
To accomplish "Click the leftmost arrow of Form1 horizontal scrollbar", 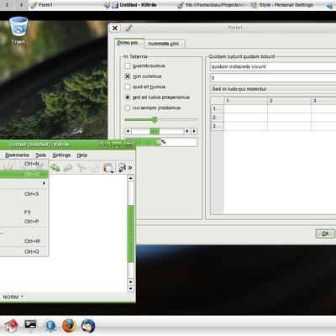I will point(128,131).
